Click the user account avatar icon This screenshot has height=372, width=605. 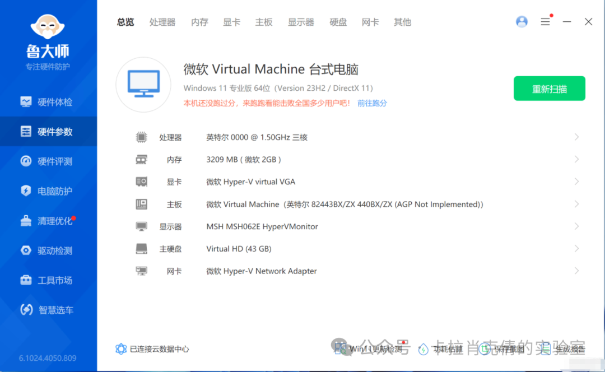tap(522, 22)
